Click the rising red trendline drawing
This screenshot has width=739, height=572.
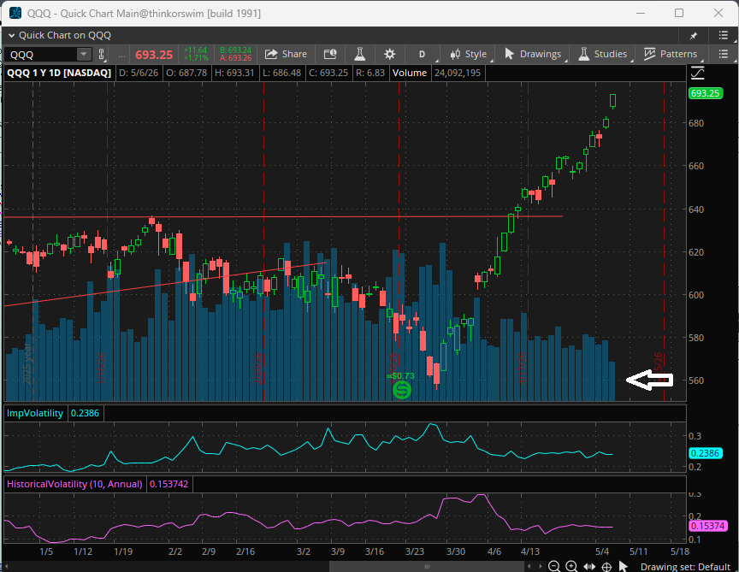pos(165,284)
